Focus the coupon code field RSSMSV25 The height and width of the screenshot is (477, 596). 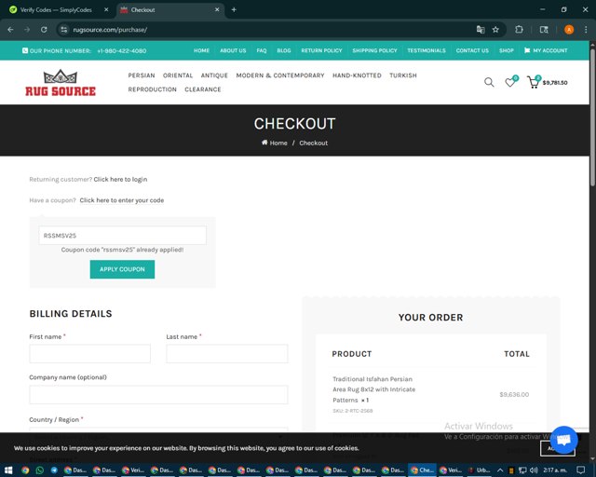[x=122, y=236]
